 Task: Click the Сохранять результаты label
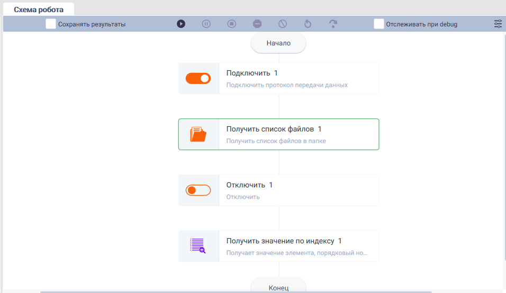click(92, 24)
